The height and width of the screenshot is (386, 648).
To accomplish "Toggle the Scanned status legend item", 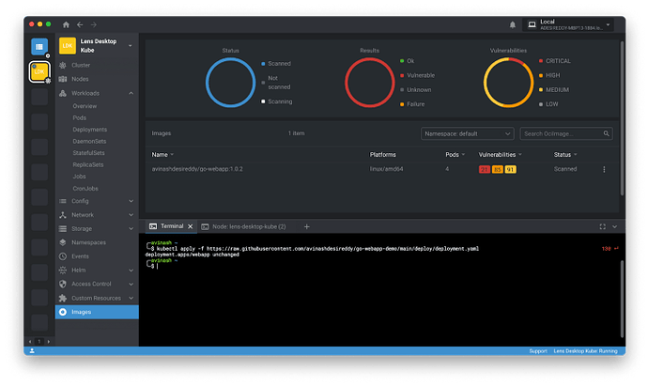I will 280,62.
